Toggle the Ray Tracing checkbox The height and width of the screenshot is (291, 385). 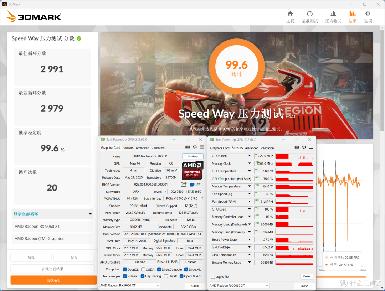(x=142, y=276)
